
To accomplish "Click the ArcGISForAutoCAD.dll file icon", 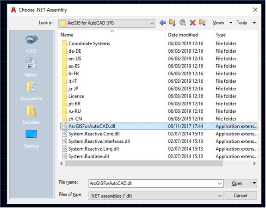I will (64, 126).
